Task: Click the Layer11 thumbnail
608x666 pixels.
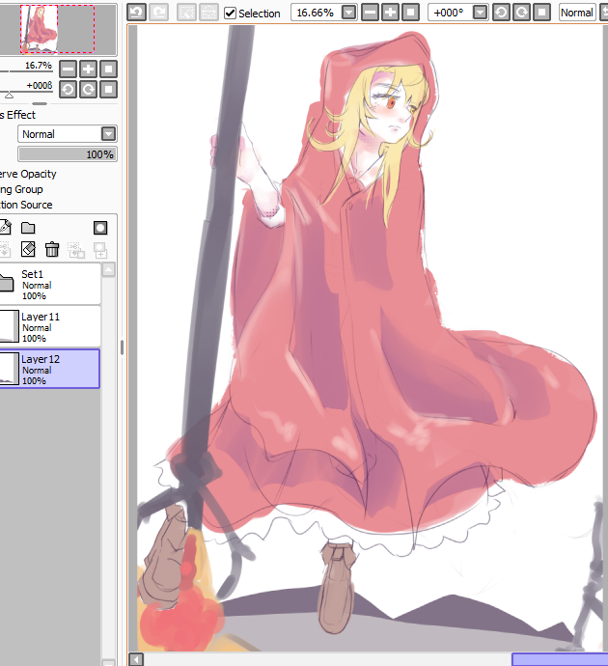Action: point(10,326)
